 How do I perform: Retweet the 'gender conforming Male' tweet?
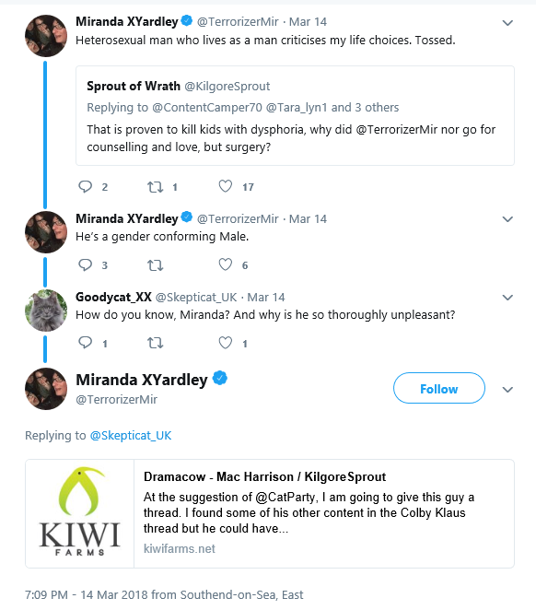point(155,265)
